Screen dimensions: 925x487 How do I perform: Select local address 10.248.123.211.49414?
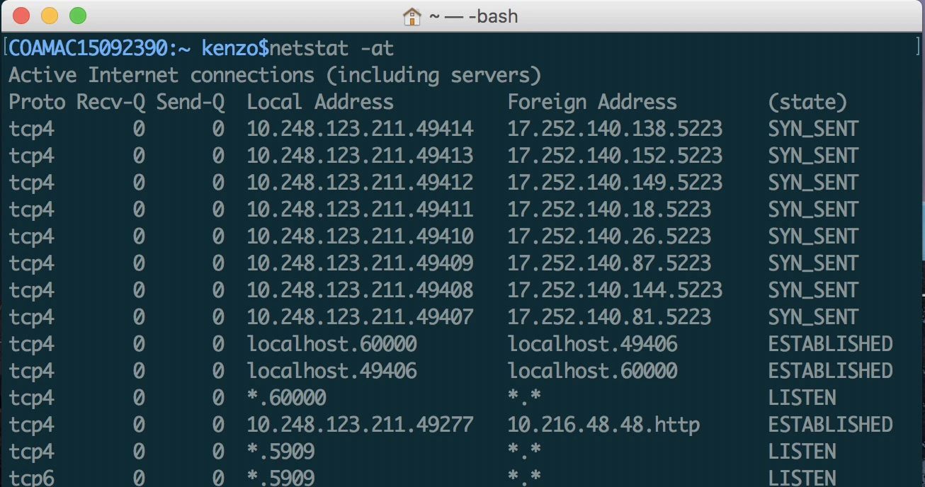pyautogui.click(x=360, y=129)
